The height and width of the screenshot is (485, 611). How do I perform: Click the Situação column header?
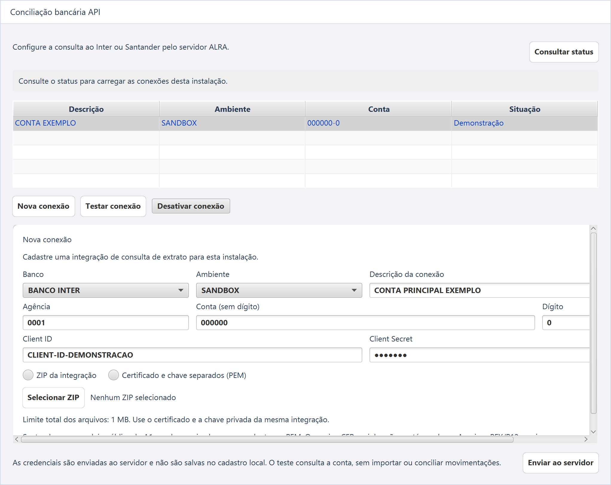(525, 109)
